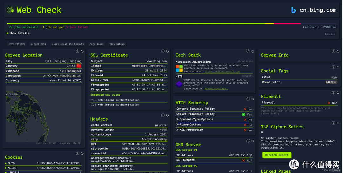Open info icon on Tech Stack card

coord(248,51)
